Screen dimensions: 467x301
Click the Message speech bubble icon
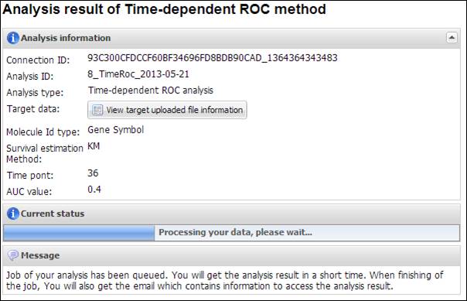click(13, 255)
